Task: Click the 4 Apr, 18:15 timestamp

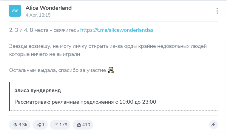Action: pos(38,15)
